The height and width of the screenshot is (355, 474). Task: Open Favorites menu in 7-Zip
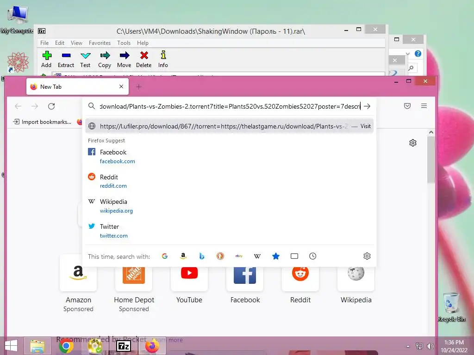click(100, 43)
